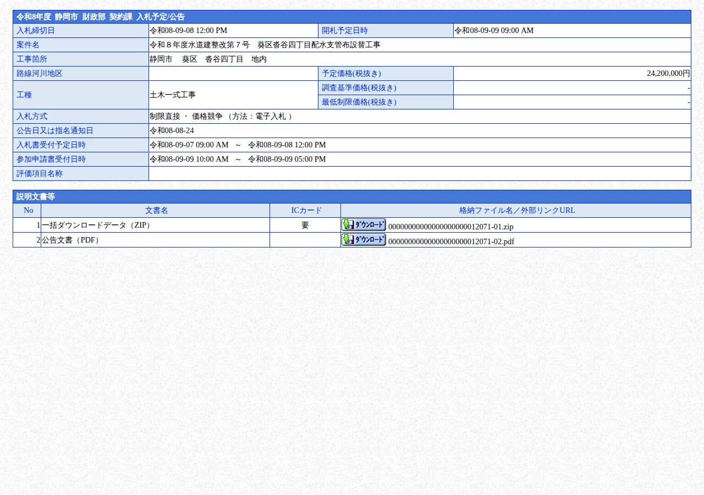This screenshot has width=704, height=495.
Task: Download the PDF file 012071-02.pdf
Action: [x=364, y=239]
